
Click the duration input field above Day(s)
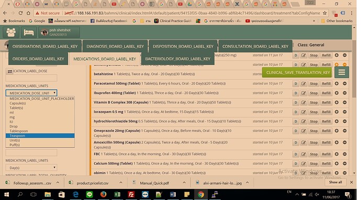point(31,152)
